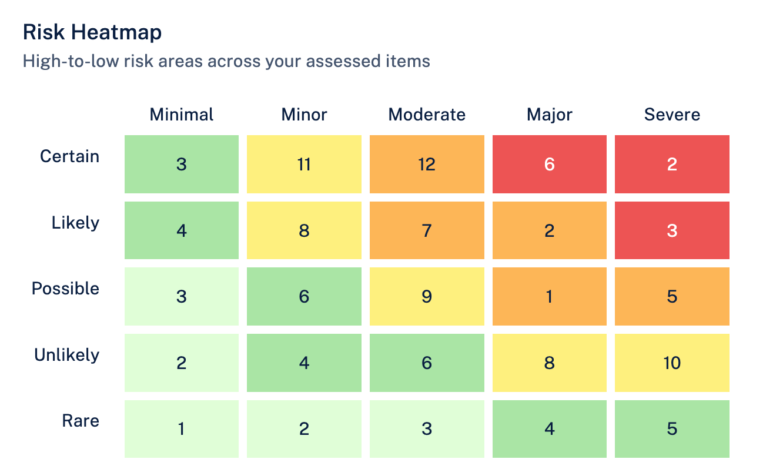Click the Minimal column header

(182, 114)
